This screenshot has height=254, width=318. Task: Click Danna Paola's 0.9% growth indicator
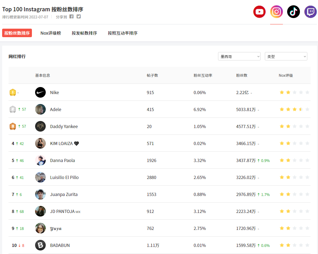pyautogui.click(x=264, y=161)
